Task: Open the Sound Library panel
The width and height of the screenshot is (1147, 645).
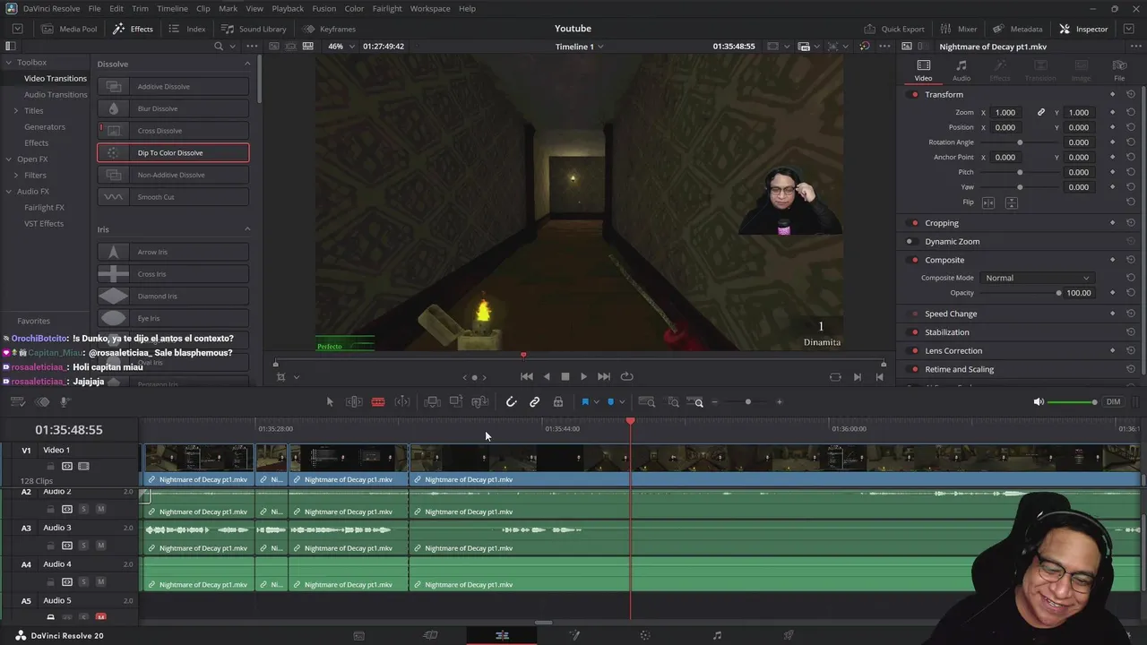Action: (254, 29)
